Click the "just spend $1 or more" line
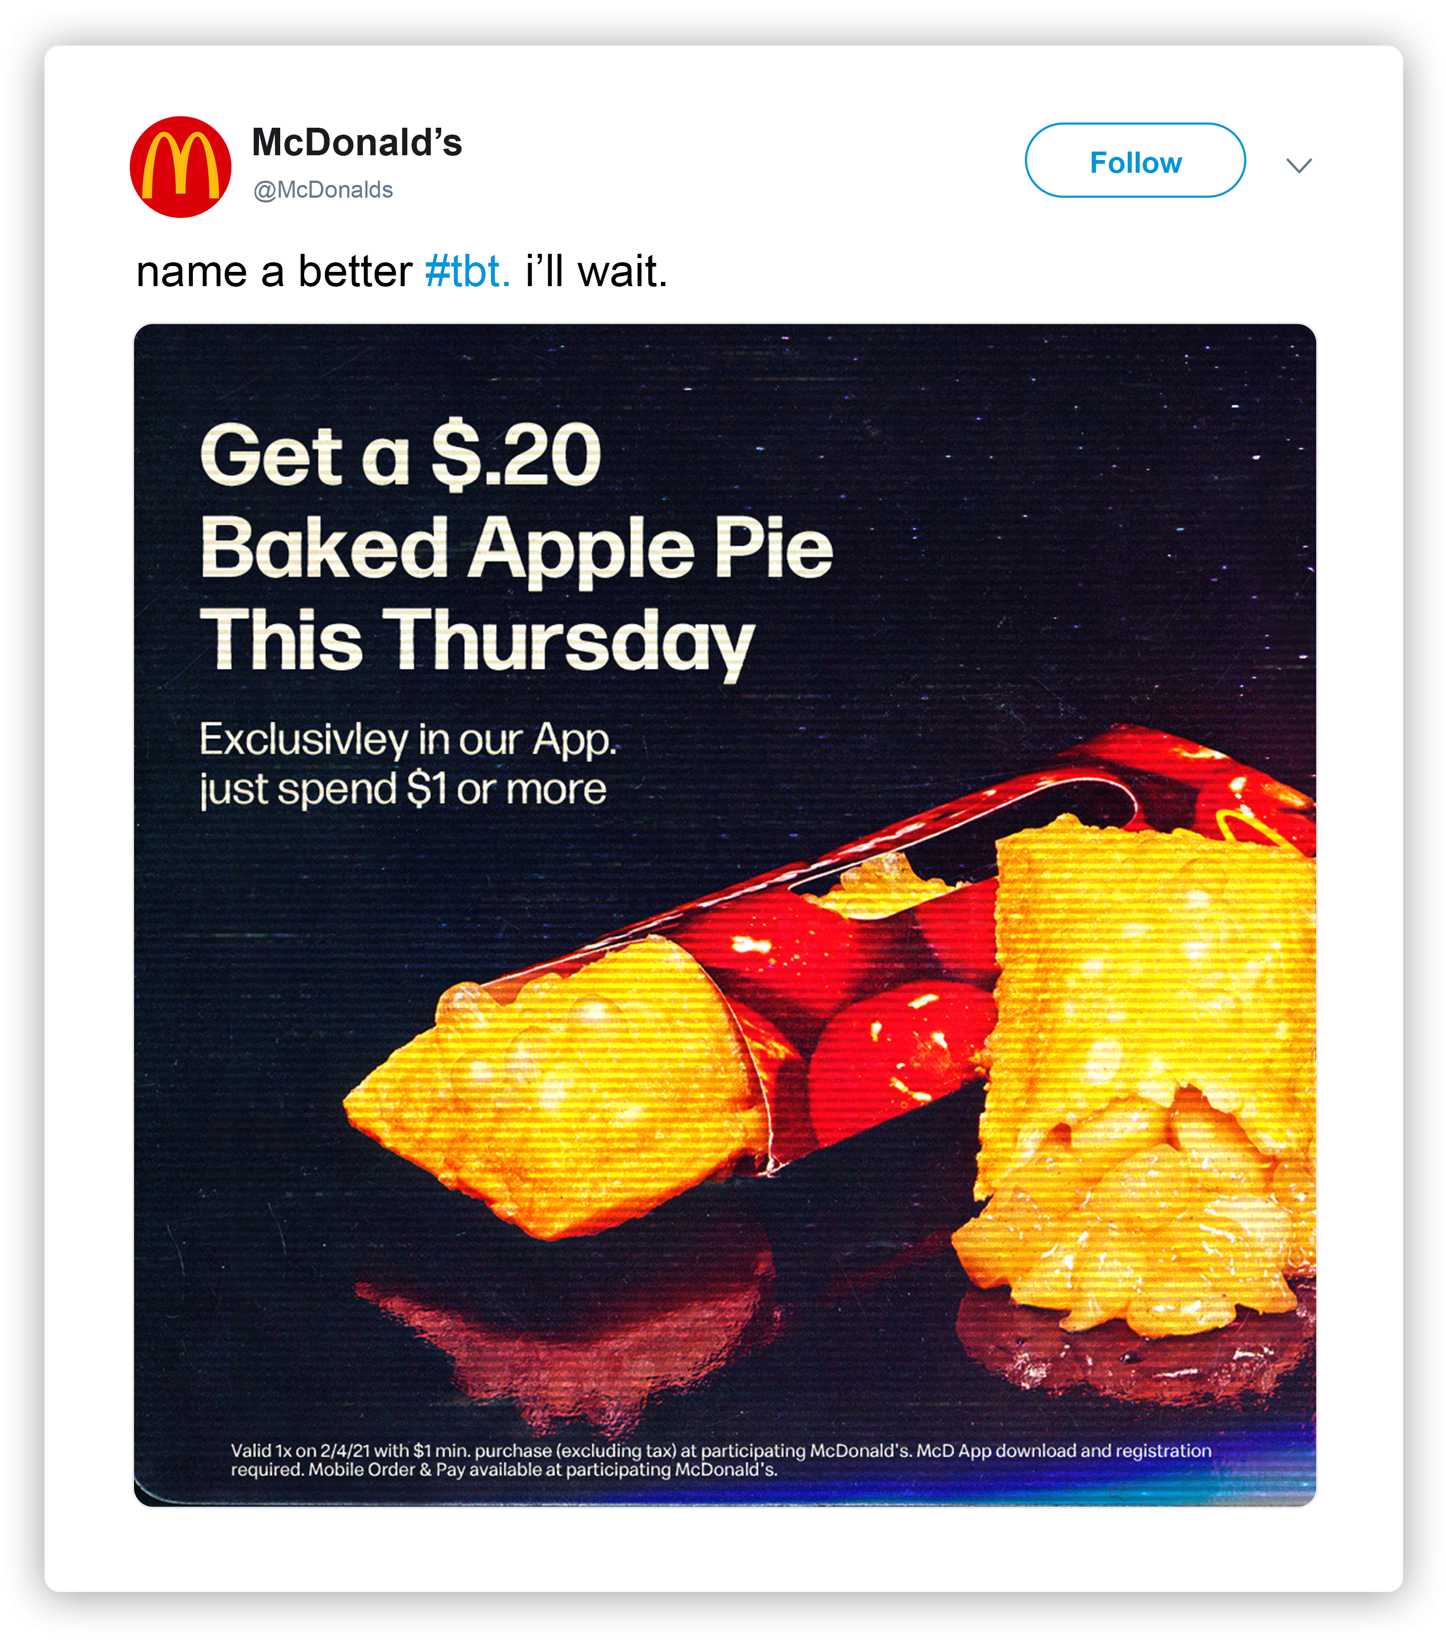The width and height of the screenshot is (1446, 1647). [402, 789]
